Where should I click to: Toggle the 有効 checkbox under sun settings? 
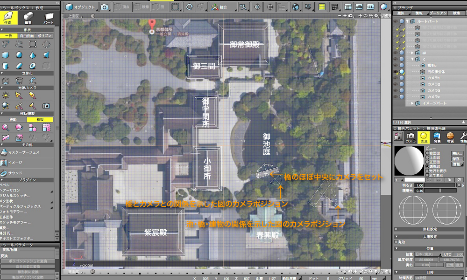pos(396,241)
